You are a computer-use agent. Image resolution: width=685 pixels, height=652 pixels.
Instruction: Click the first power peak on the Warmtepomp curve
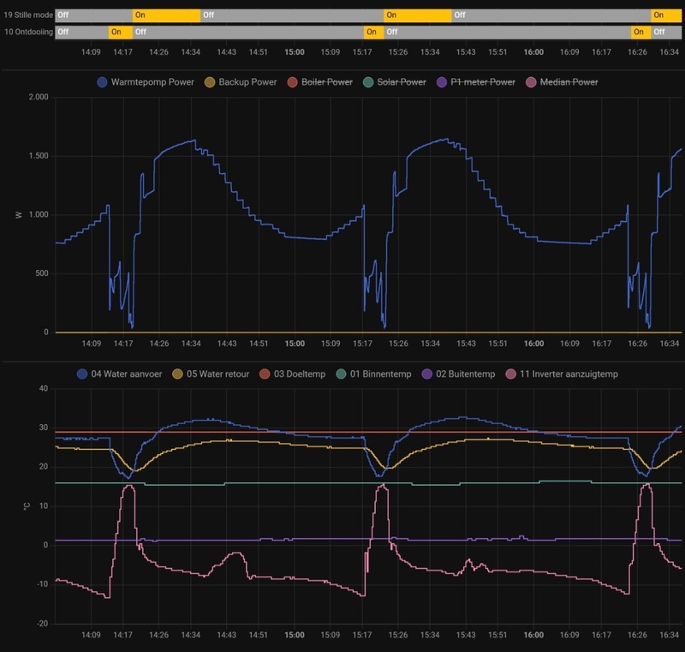194,141
